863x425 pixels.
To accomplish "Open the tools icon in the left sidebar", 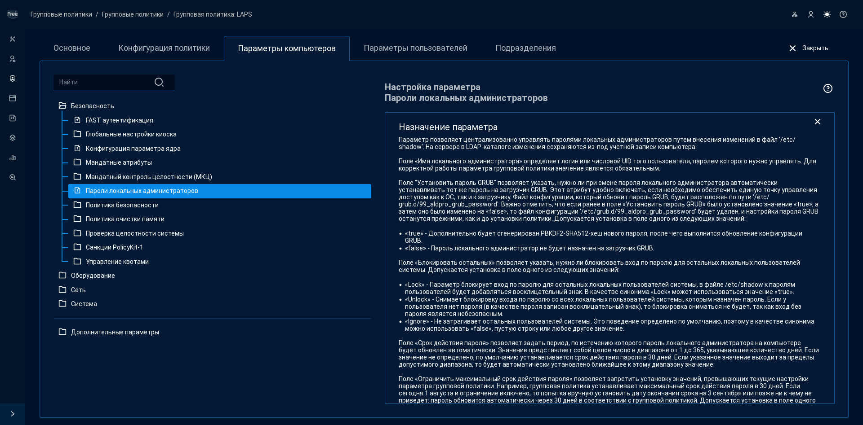I will tap(13, 39).
